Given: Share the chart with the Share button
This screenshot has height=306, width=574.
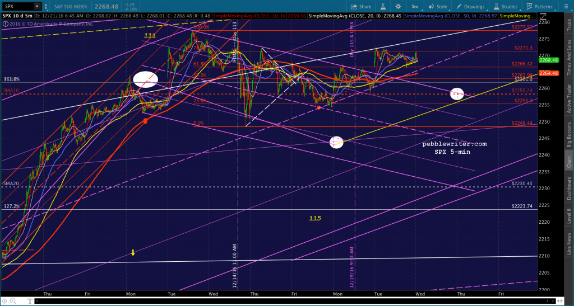Looking at the screenshot, I should click(361, 7).
